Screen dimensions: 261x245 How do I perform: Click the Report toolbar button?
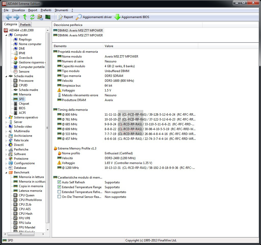click(x=65, y=17)
